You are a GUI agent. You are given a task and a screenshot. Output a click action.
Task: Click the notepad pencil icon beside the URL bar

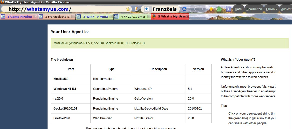[x=136, y=9]
